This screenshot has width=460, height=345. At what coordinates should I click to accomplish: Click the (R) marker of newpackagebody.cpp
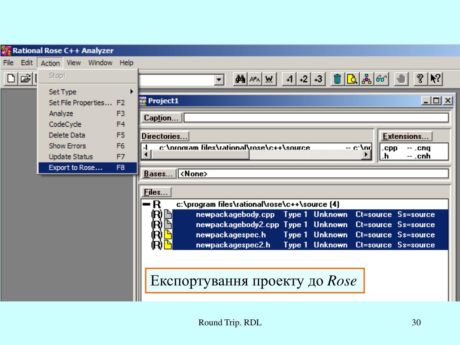pos(157,214)
